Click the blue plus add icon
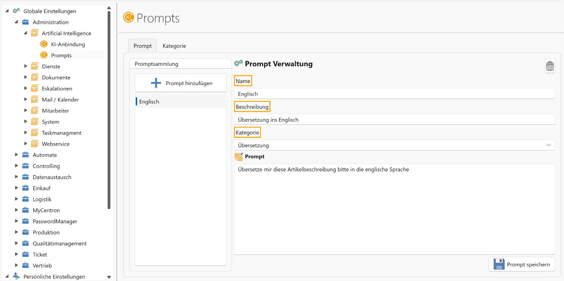 156,83
